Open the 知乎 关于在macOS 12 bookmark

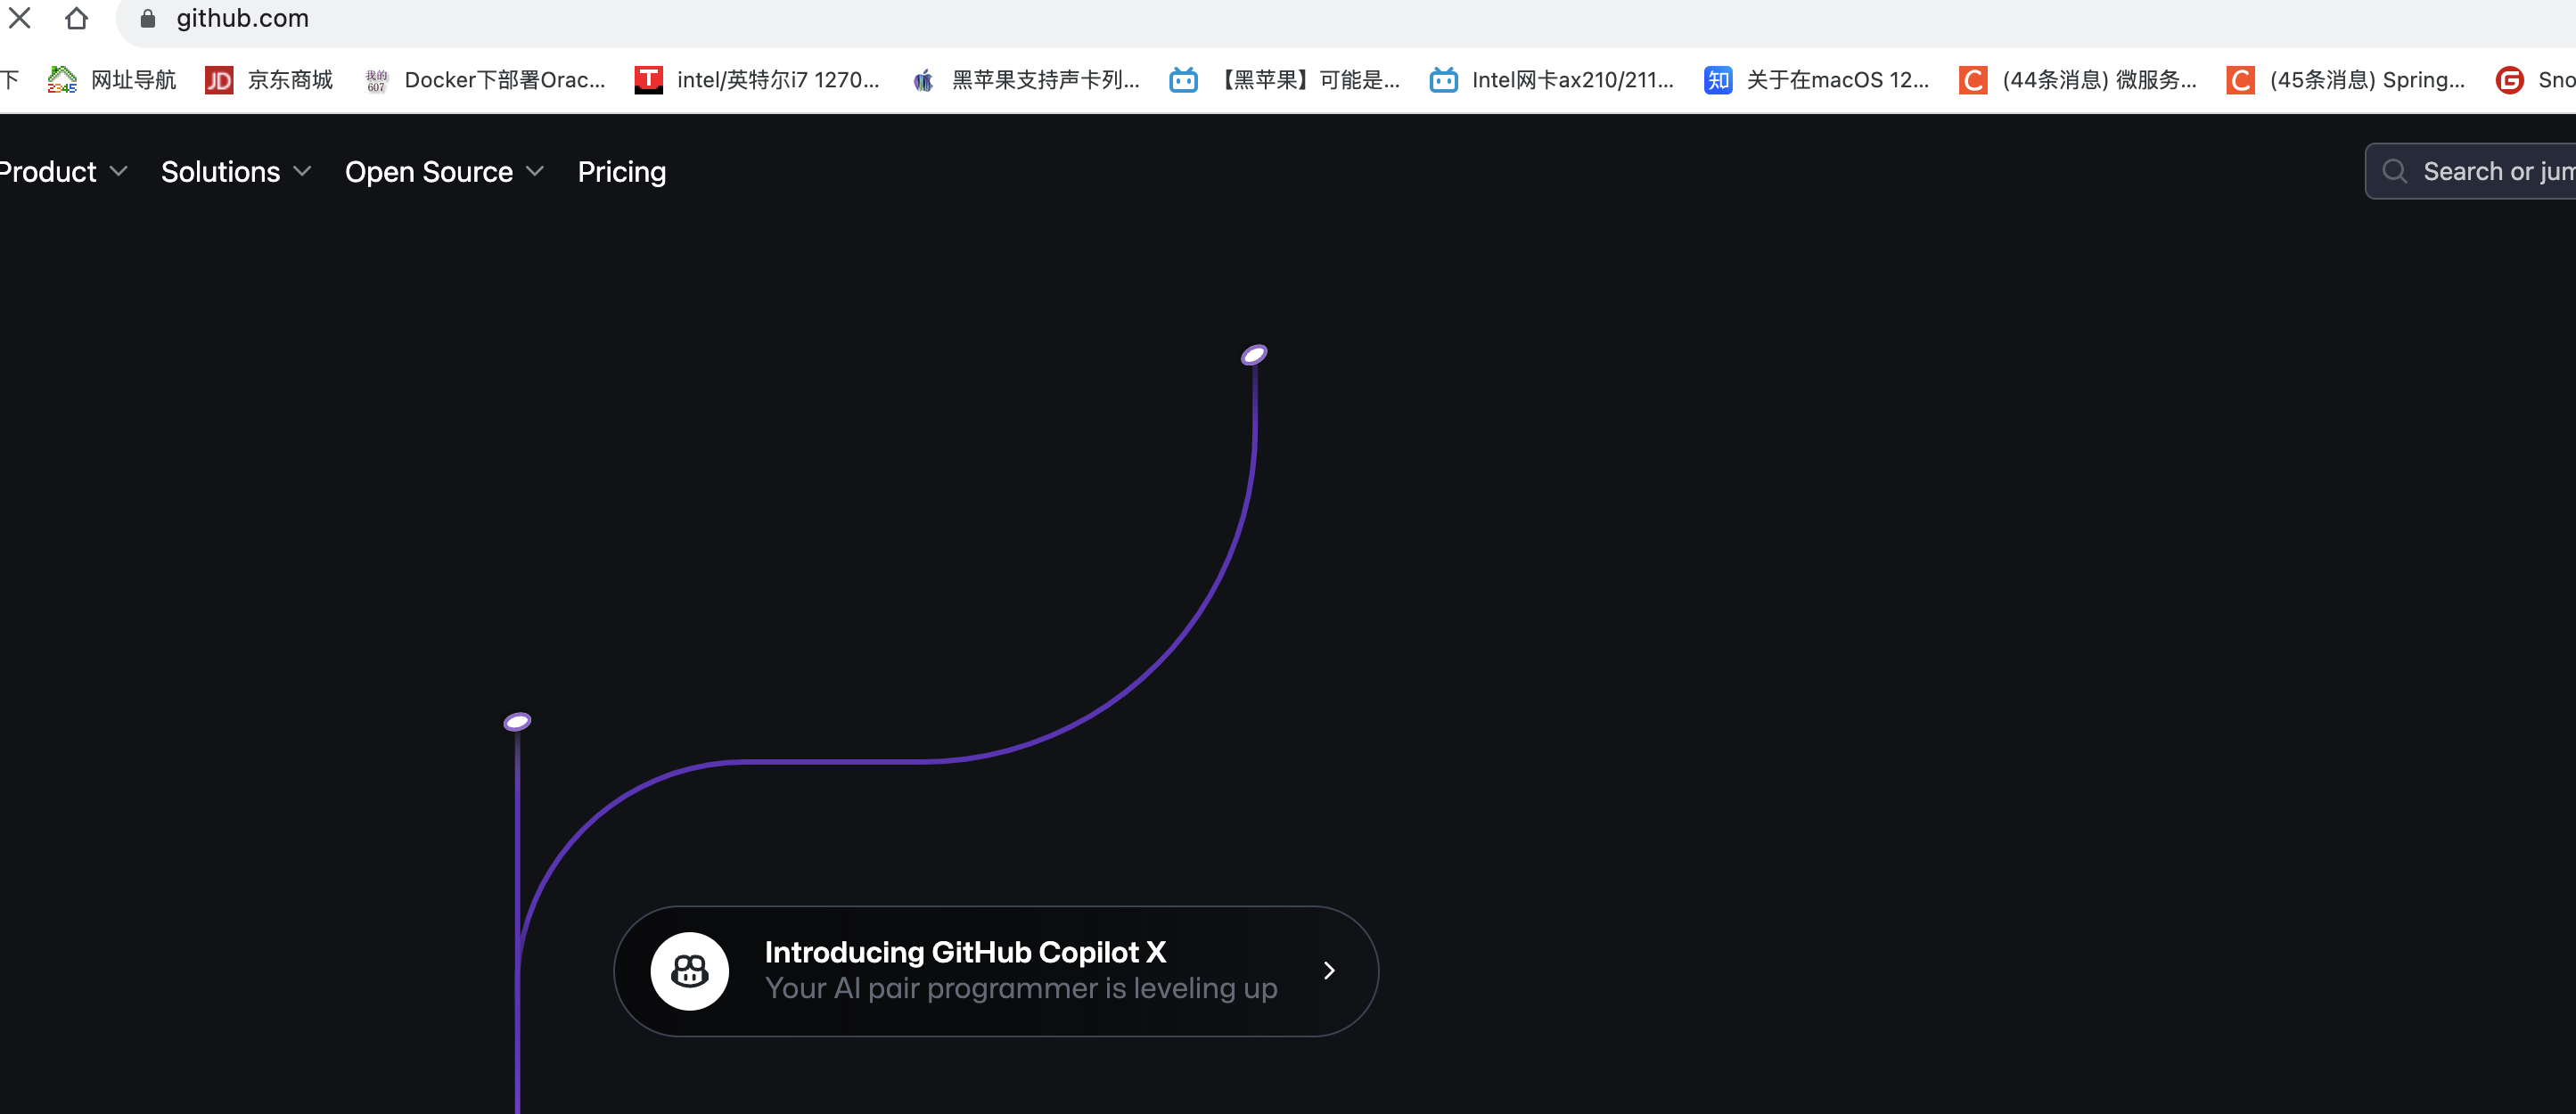pyautogui.click(x=1816, y=80)
